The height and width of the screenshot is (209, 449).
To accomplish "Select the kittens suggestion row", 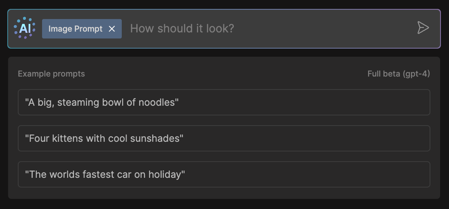I will tap(224, 139).
